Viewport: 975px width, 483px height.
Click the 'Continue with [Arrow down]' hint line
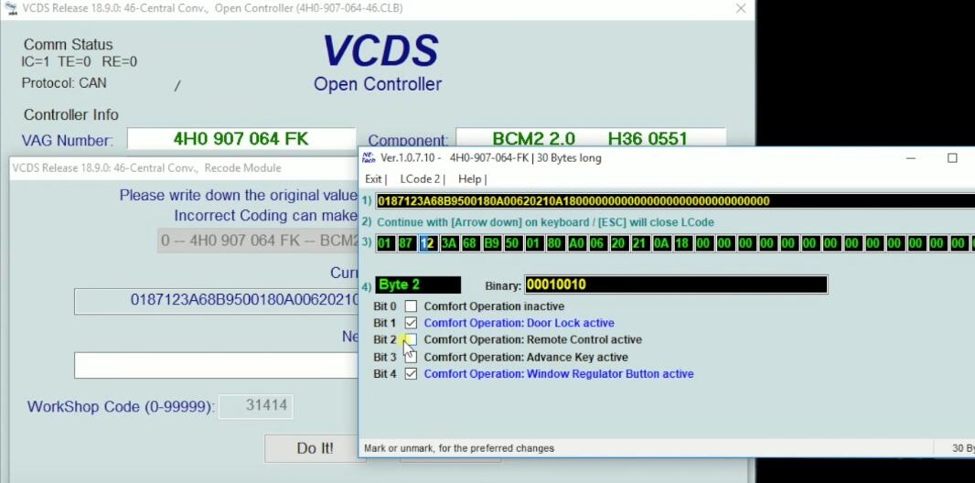545,222
